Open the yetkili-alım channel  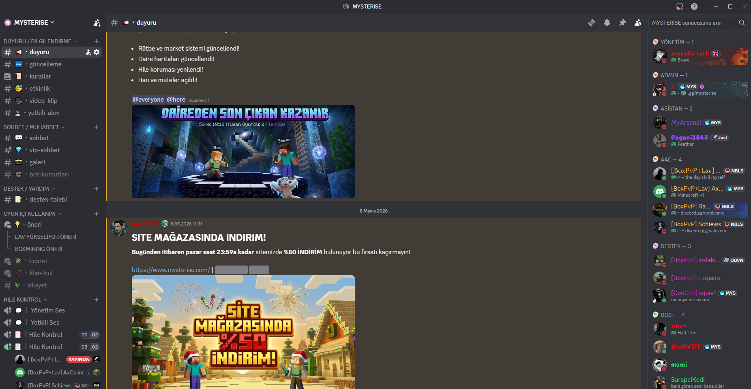point(53,113)
